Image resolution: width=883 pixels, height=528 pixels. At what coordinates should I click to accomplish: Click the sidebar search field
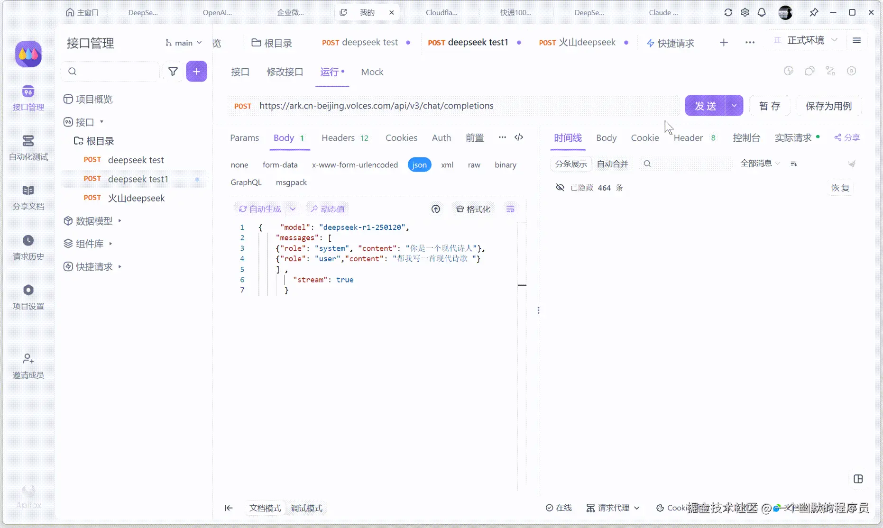[110, 72]
